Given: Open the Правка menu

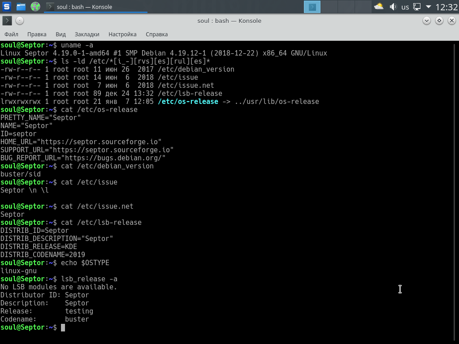Looking at the screenshot, I should (x=37, y=34).
